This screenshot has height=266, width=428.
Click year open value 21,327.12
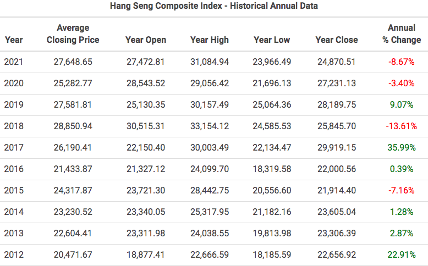pos(146,169)
